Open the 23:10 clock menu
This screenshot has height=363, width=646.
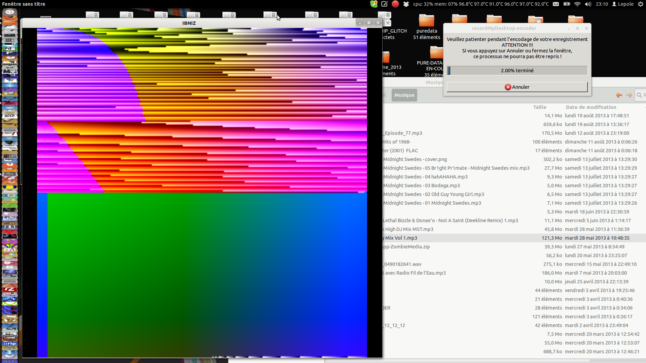(x=602, y=4)
